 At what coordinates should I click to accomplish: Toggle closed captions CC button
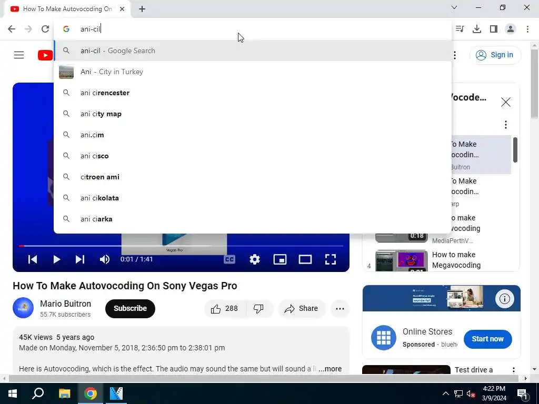coord(229,259)
